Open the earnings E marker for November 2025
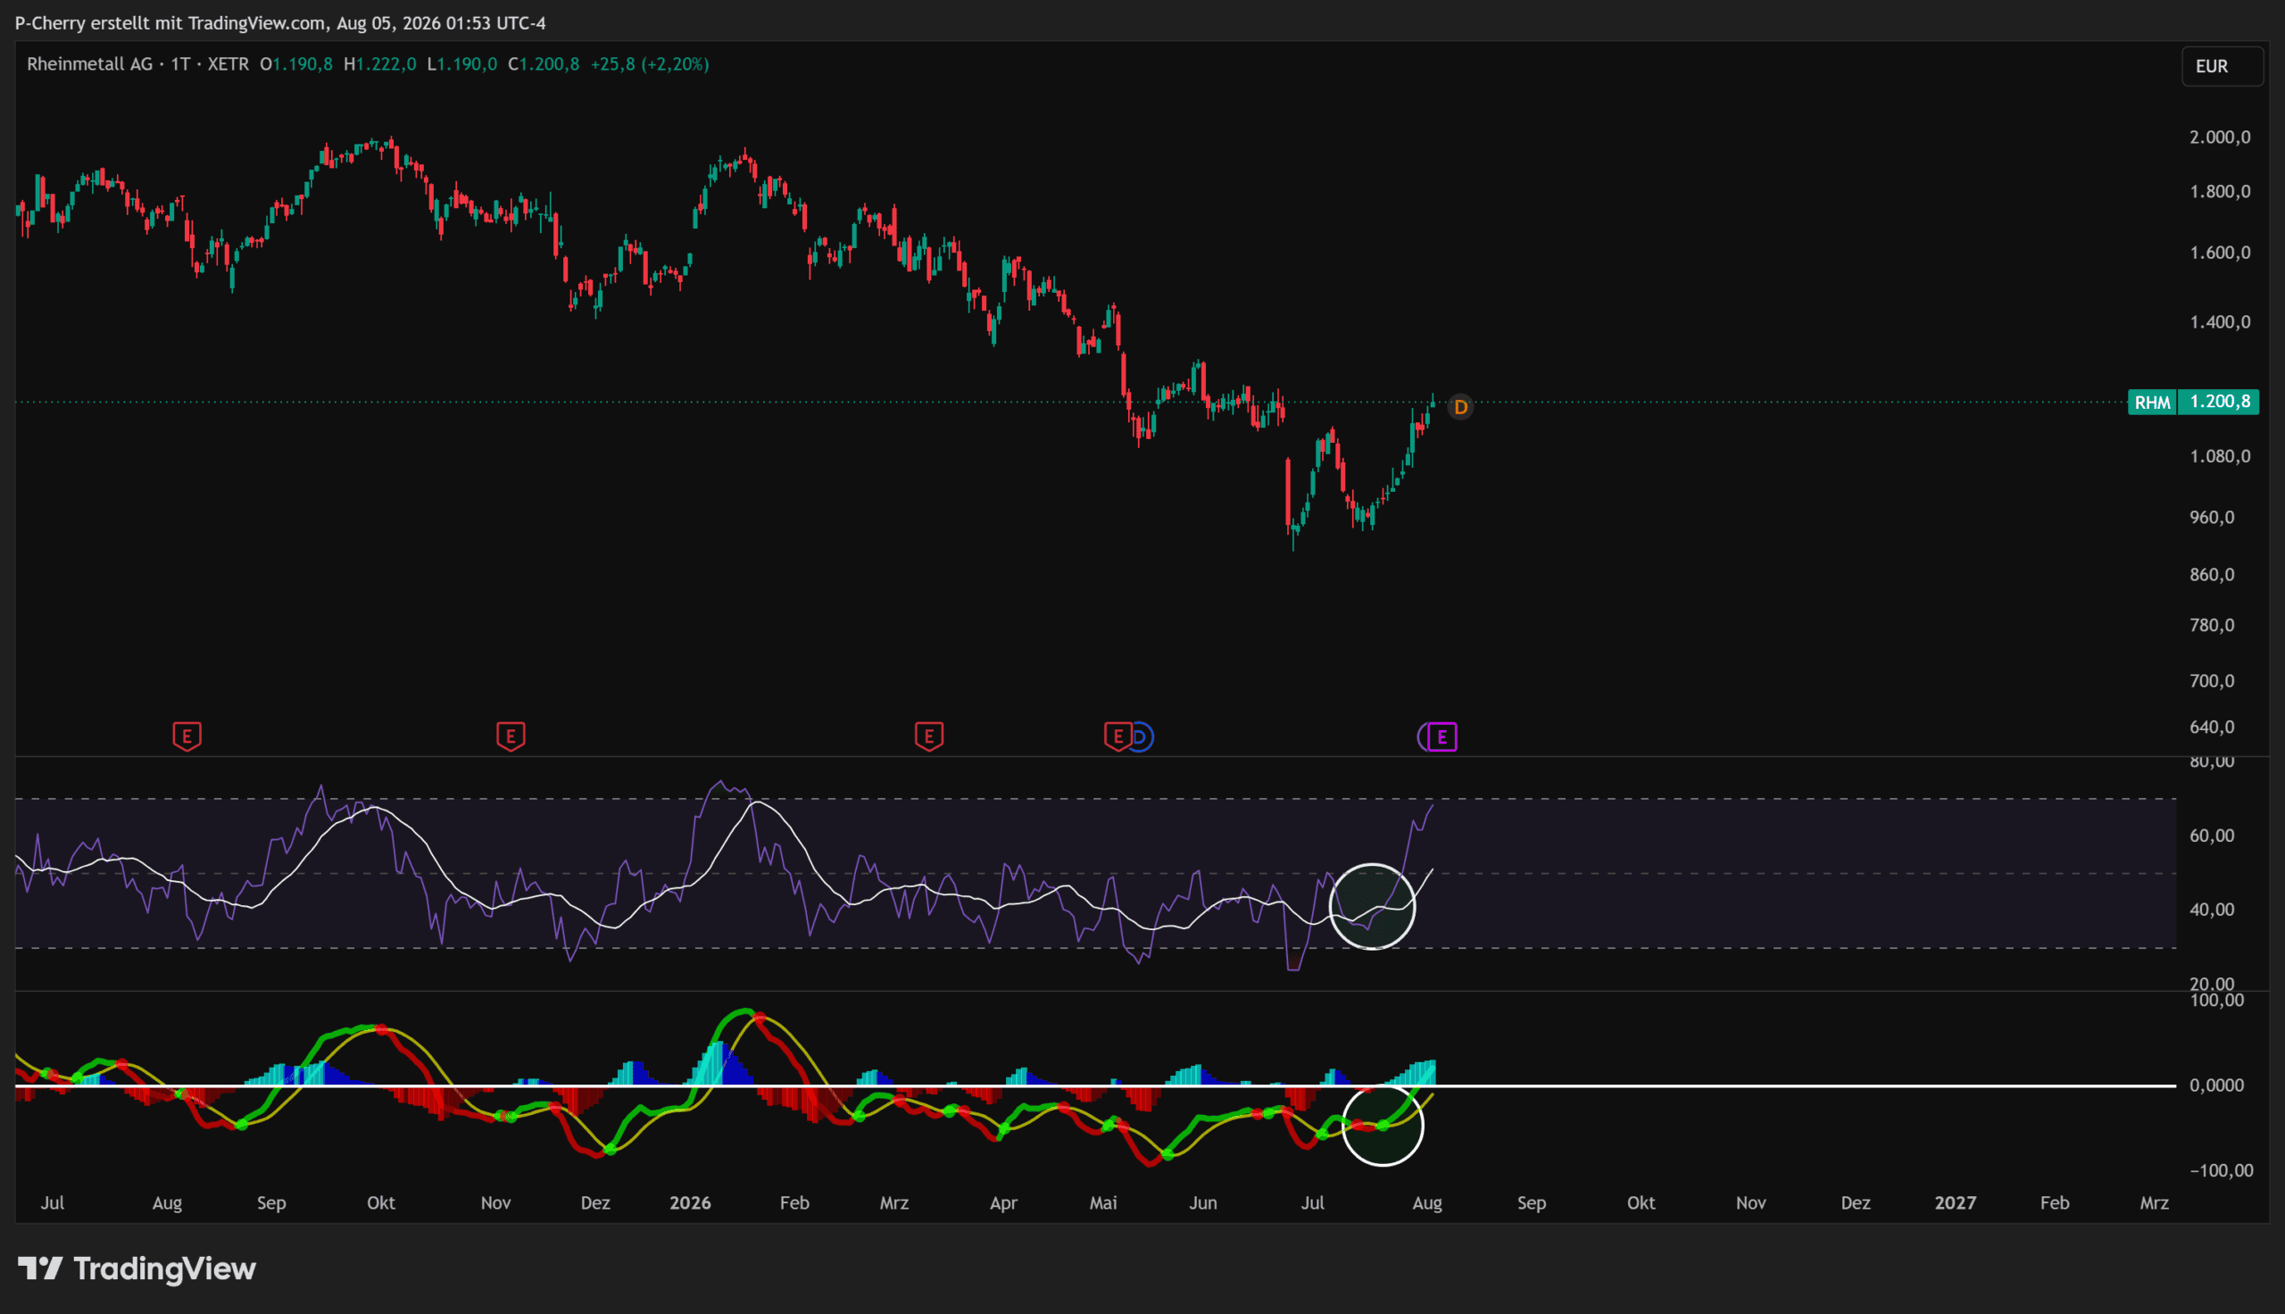Image resolution: width=2285 pixels, height=1314 pixels. click(511, 736)
